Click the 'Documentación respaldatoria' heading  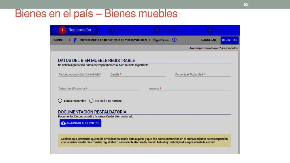coord(92,112)
